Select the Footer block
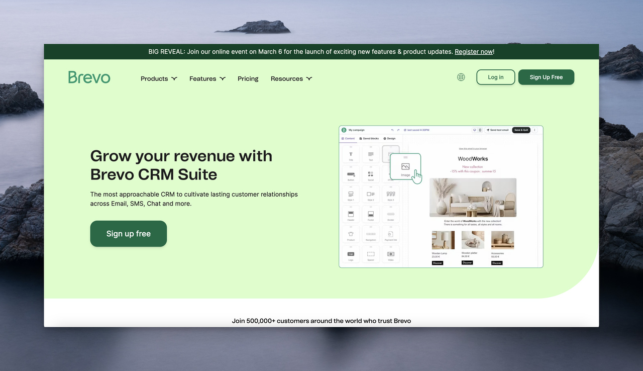 [x=371, y=214]
